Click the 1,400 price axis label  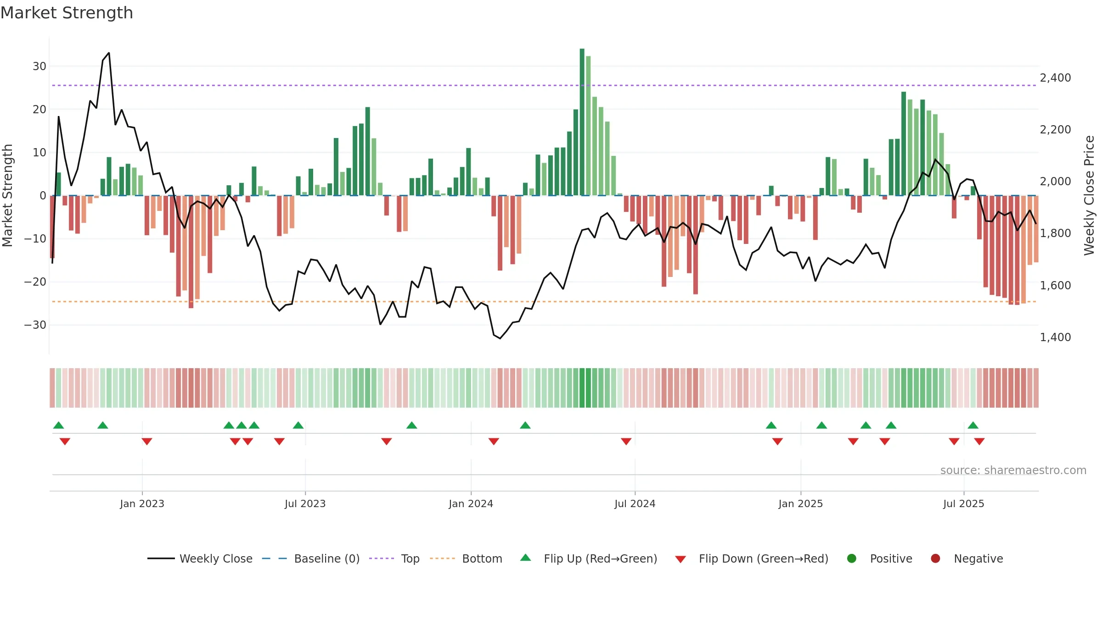click(x=1055, y=337)
